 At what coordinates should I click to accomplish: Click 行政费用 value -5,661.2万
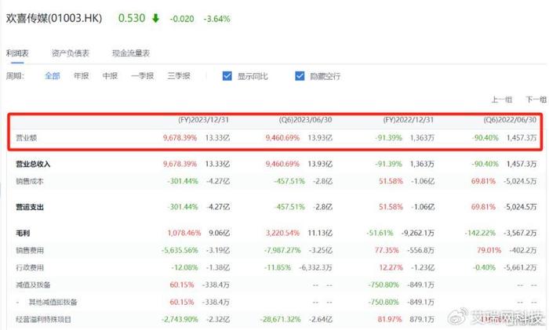[520, 268]
